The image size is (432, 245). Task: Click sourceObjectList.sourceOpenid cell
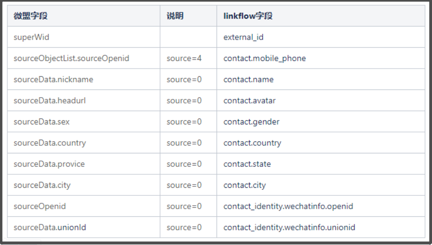(x=84, y=58)
